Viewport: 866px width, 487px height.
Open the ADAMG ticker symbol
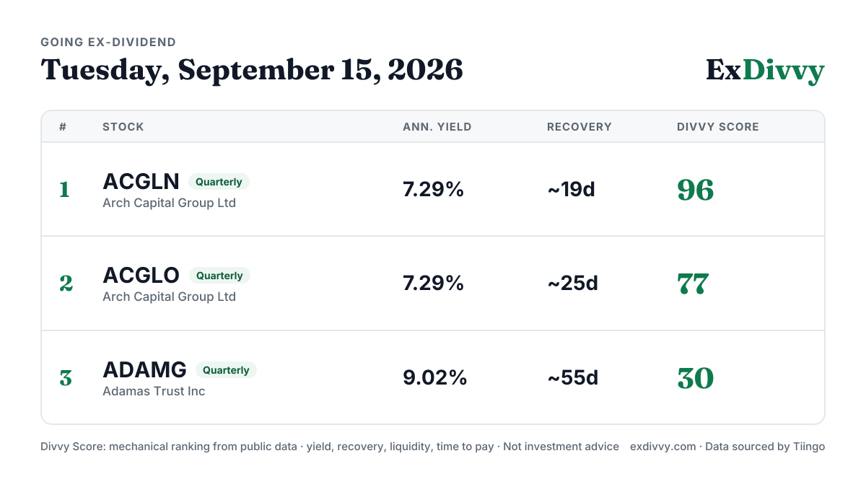[144, 370]
